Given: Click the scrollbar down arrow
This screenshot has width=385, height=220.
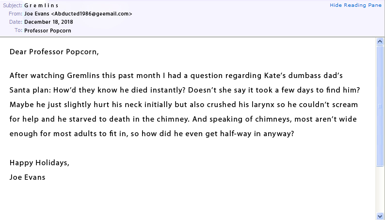Looking at the screenshot, I should tap(380, 216).
